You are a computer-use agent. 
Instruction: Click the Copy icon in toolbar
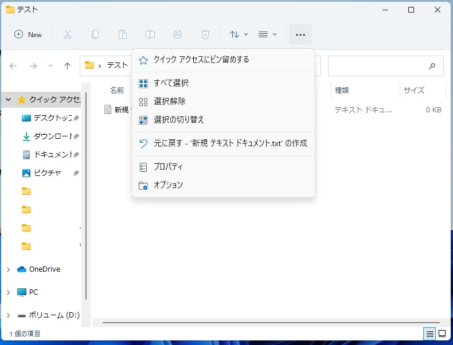point(95,34)
